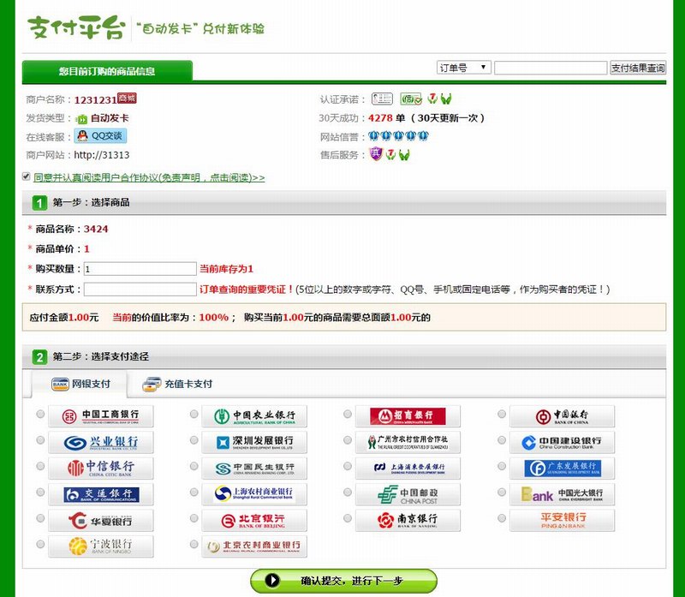Choose the 招商银行 bank logo
This screenshot has height=597, width=685.
click(x=408, y=416)
